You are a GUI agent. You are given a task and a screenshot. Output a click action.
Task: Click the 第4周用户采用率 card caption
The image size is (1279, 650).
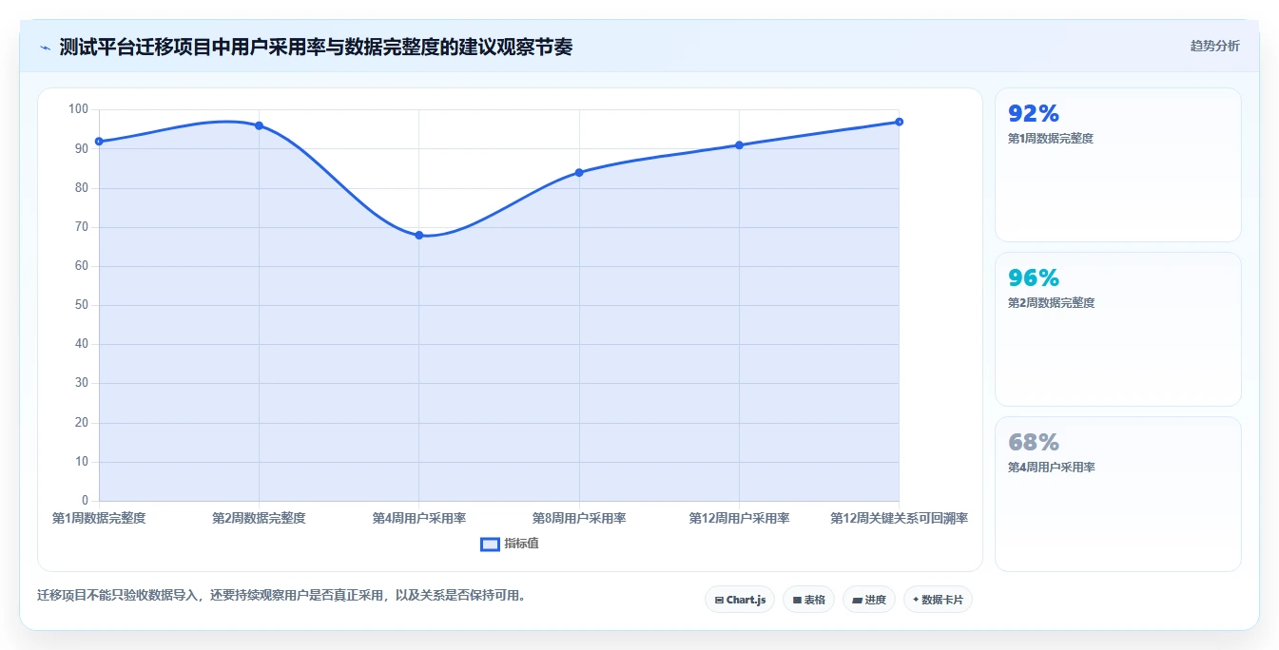1051,468
